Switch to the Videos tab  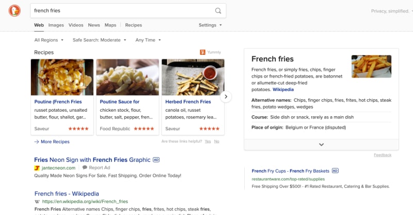(x=76, y=25)
